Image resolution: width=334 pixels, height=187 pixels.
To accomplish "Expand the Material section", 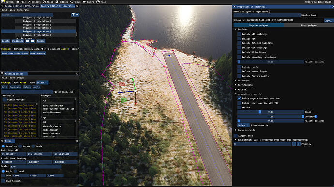I will click(236, 90).
